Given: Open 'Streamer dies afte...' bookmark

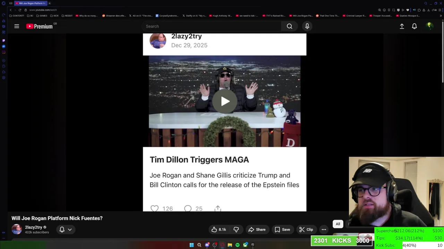Looking at the screenshot, I should click(x=114, y=16).
